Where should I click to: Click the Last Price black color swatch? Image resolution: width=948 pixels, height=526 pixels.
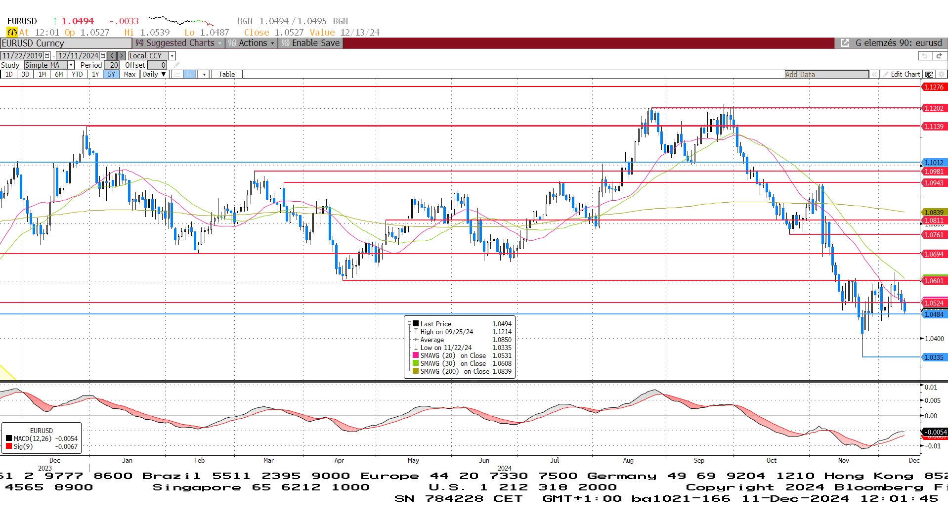[416, 324]
